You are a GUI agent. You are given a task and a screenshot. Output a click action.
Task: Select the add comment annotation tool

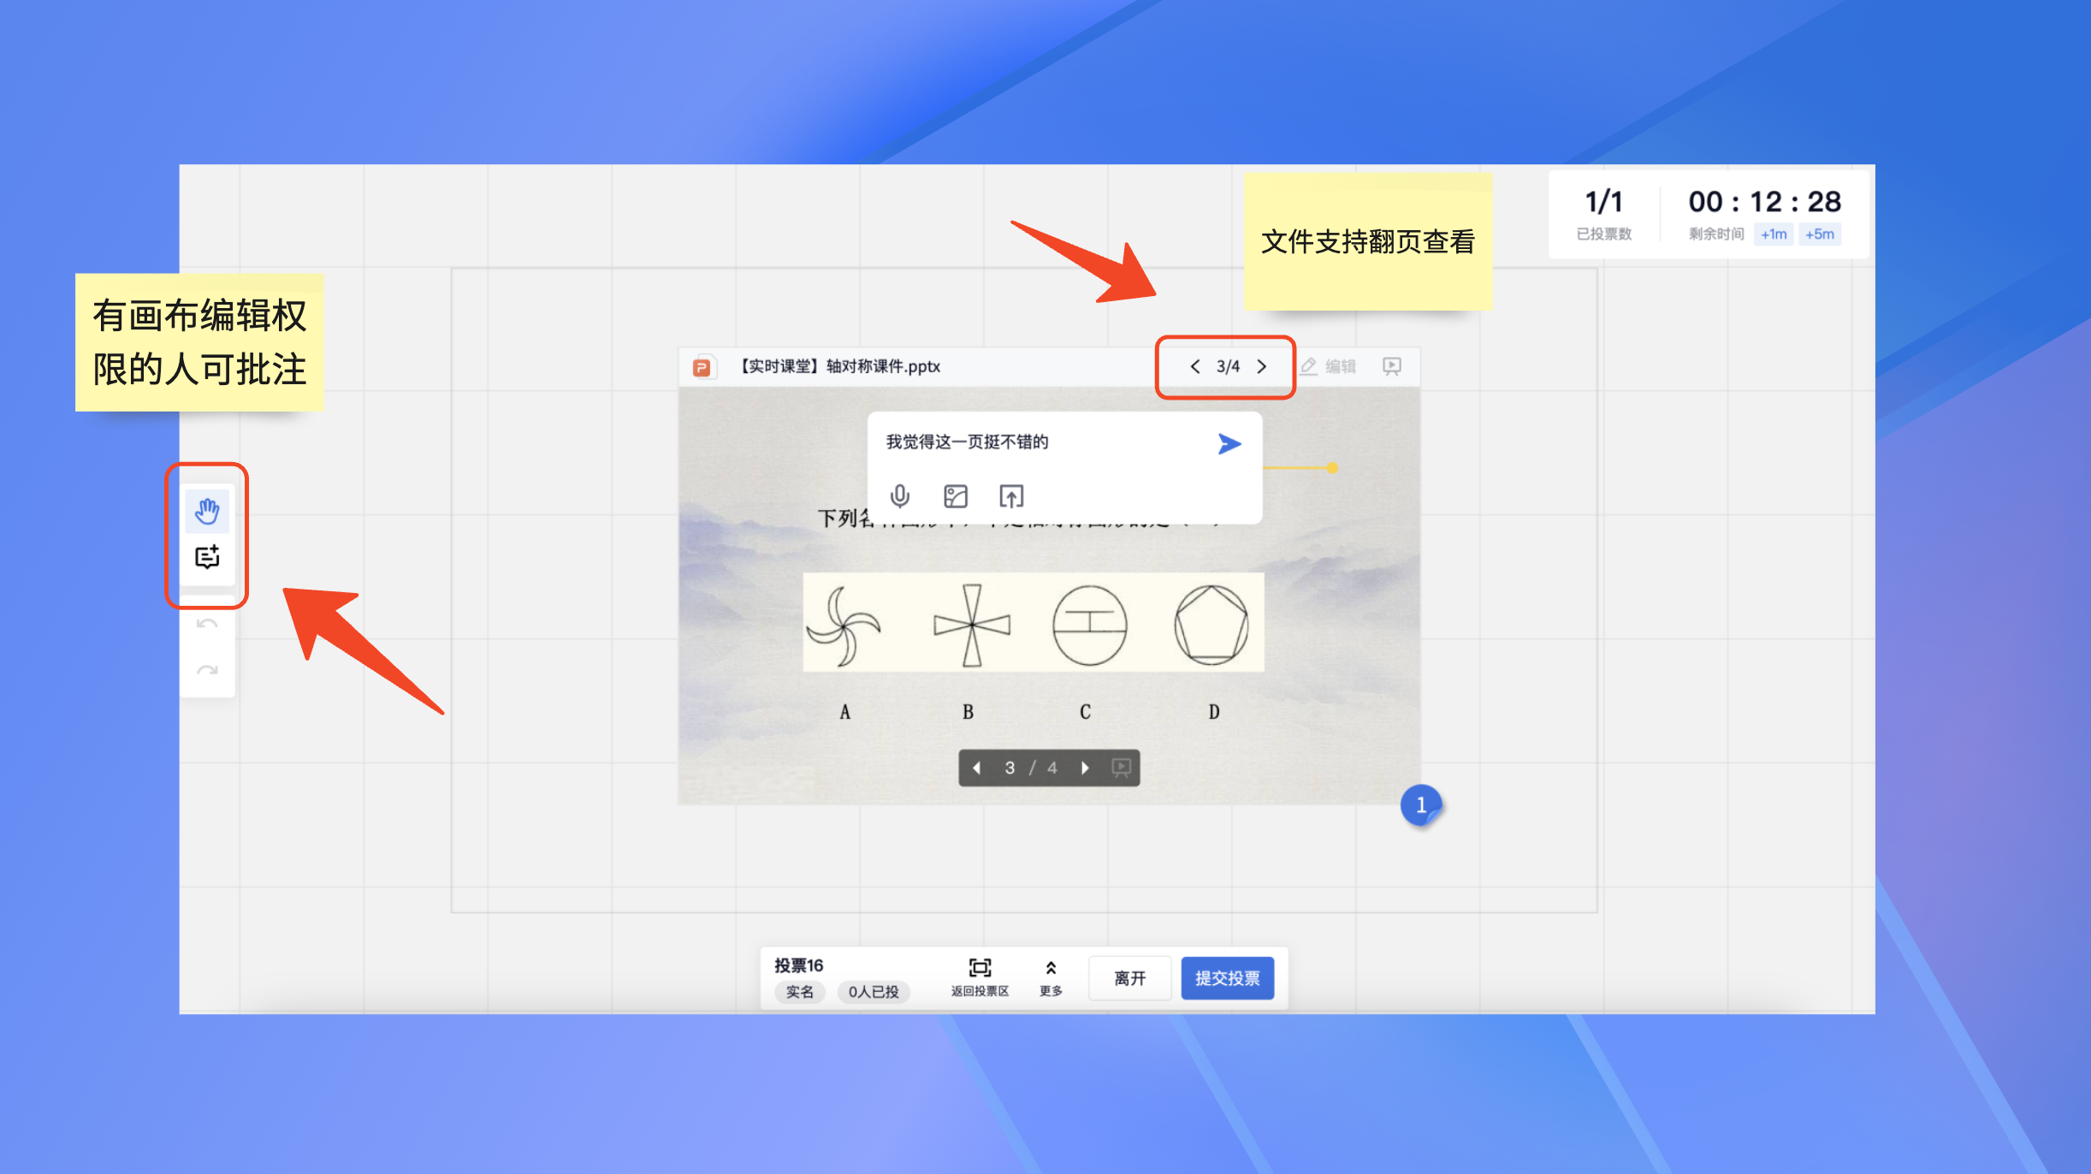pos(207,558)
